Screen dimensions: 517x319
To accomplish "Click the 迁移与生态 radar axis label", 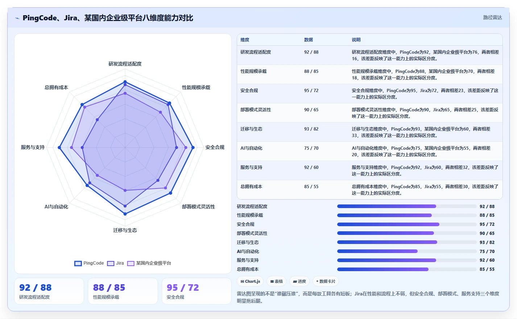I will point(125,230).
